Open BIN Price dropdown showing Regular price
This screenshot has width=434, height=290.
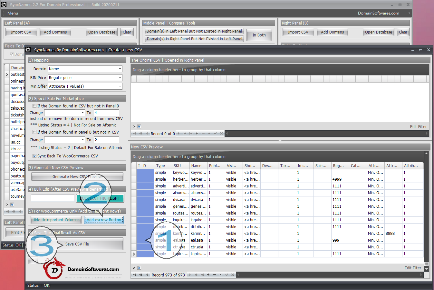pyautogui.click(x=120, y=78)
